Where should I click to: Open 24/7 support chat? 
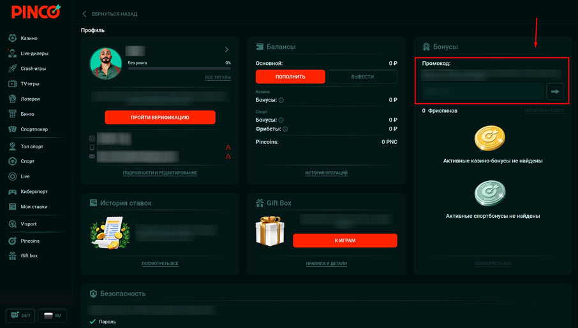pyautogui.click(x=20, y=315)
